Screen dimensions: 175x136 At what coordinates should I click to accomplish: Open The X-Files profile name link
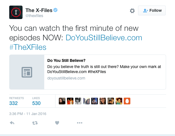(39, 10)
